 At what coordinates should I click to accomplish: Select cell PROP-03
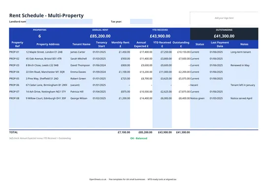pyautogui.click(x=14, y=65)
